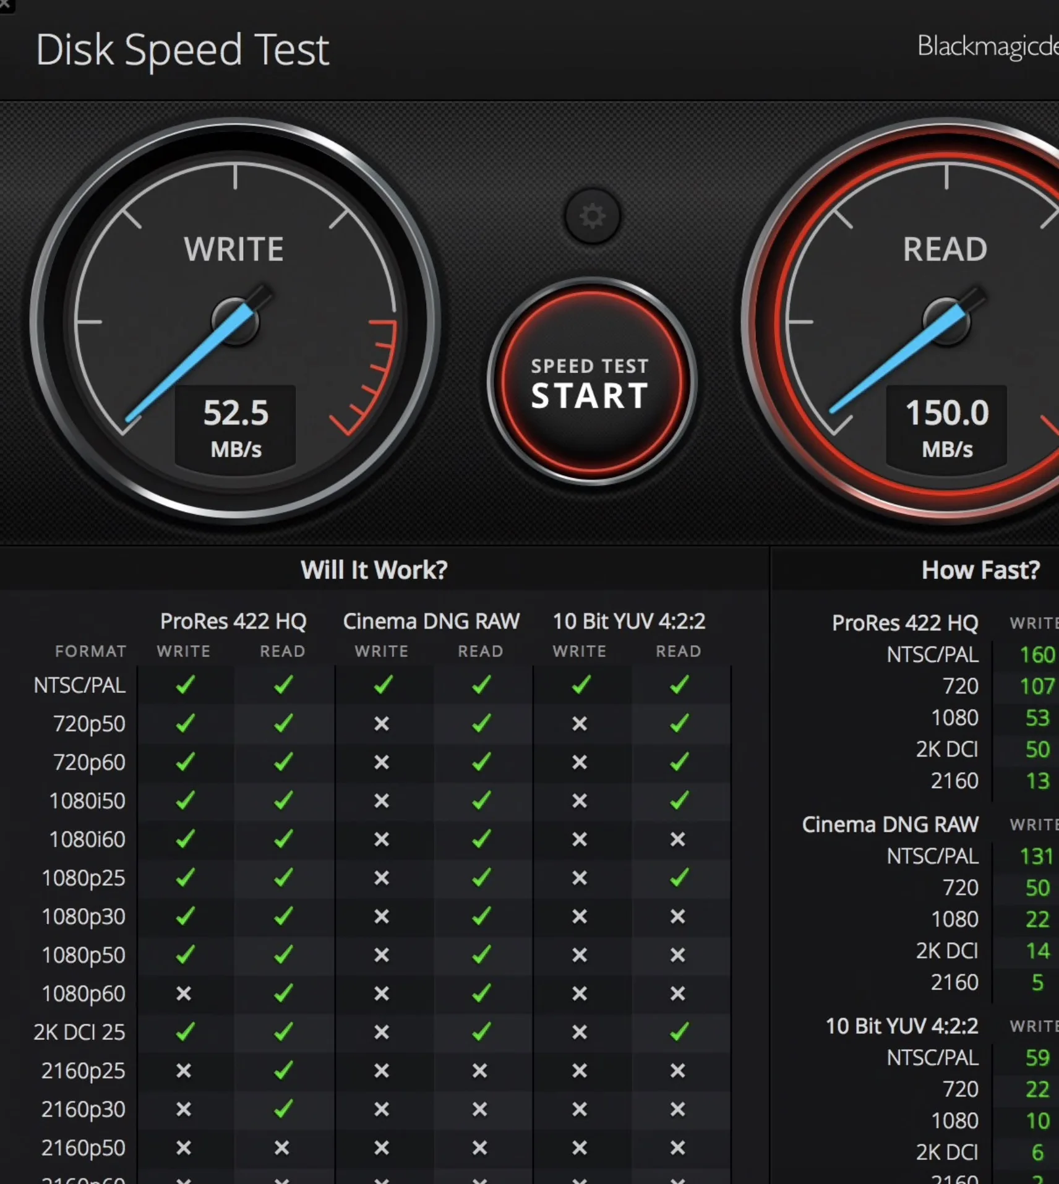Click 2160p25 ProRes 422 HQ read checkmark
1059x1184 pixels.
pyautogui.click(x=283, y=1071)
